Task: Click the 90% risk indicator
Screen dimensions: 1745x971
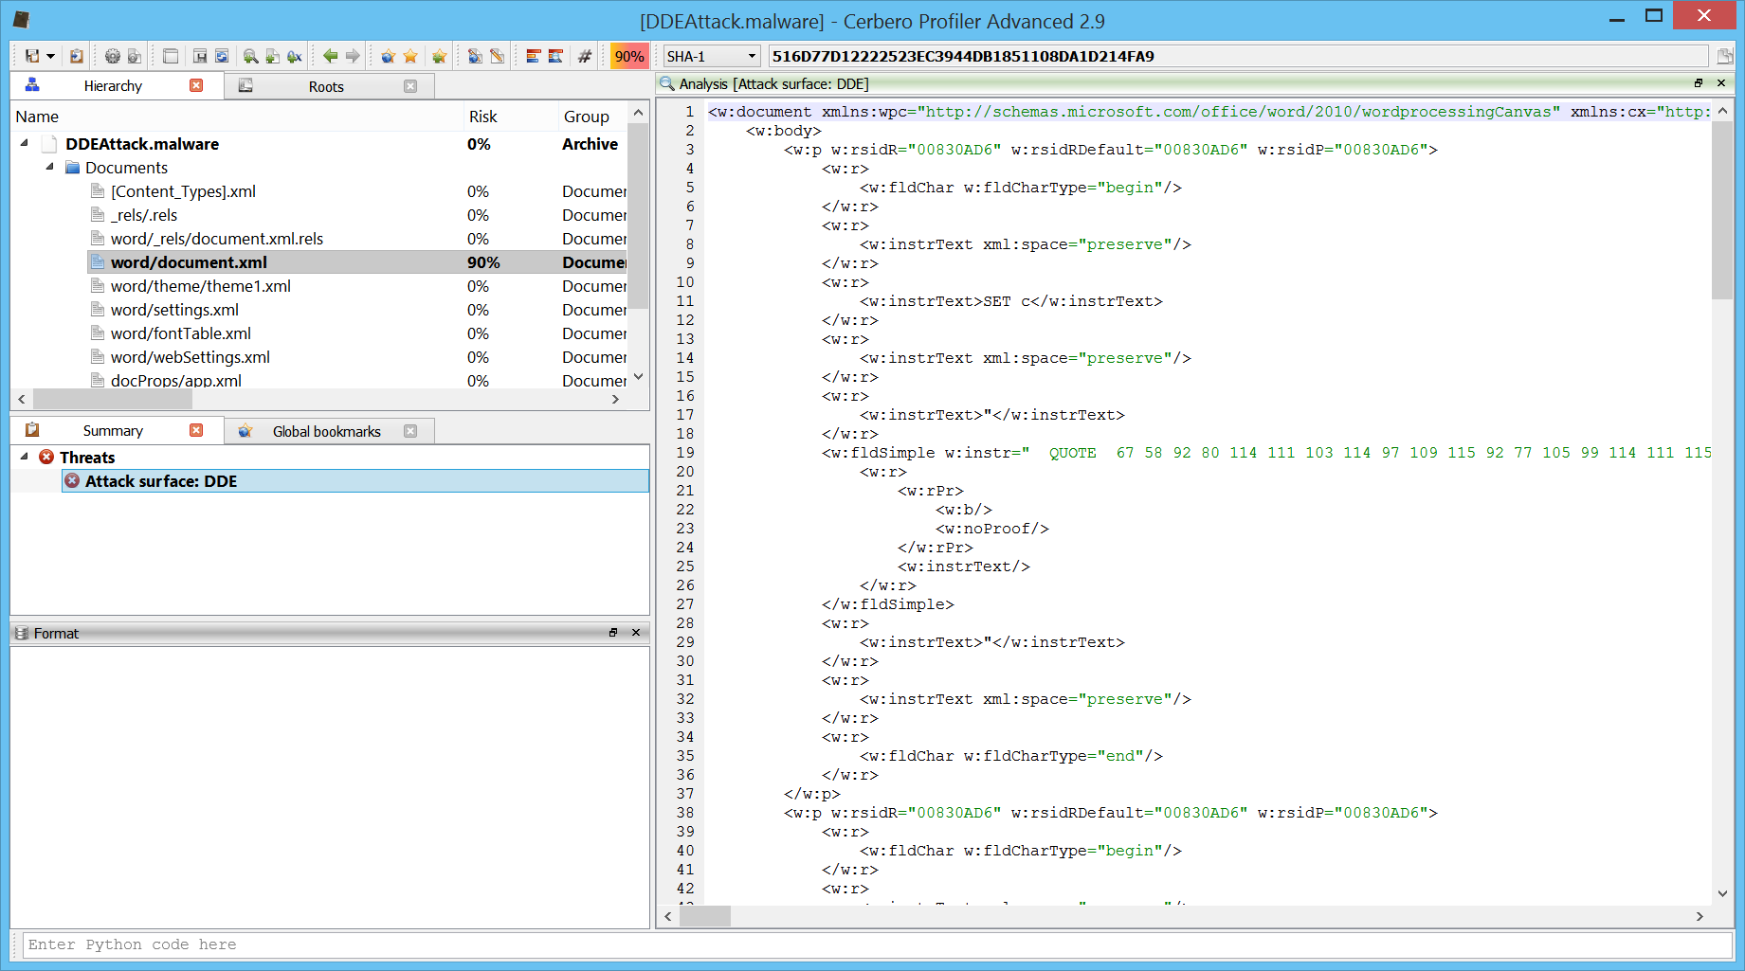Action: [x=629, y=57]
